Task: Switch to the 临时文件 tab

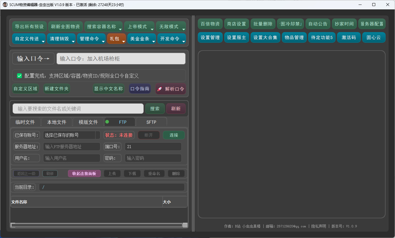Action: (25, 122)
